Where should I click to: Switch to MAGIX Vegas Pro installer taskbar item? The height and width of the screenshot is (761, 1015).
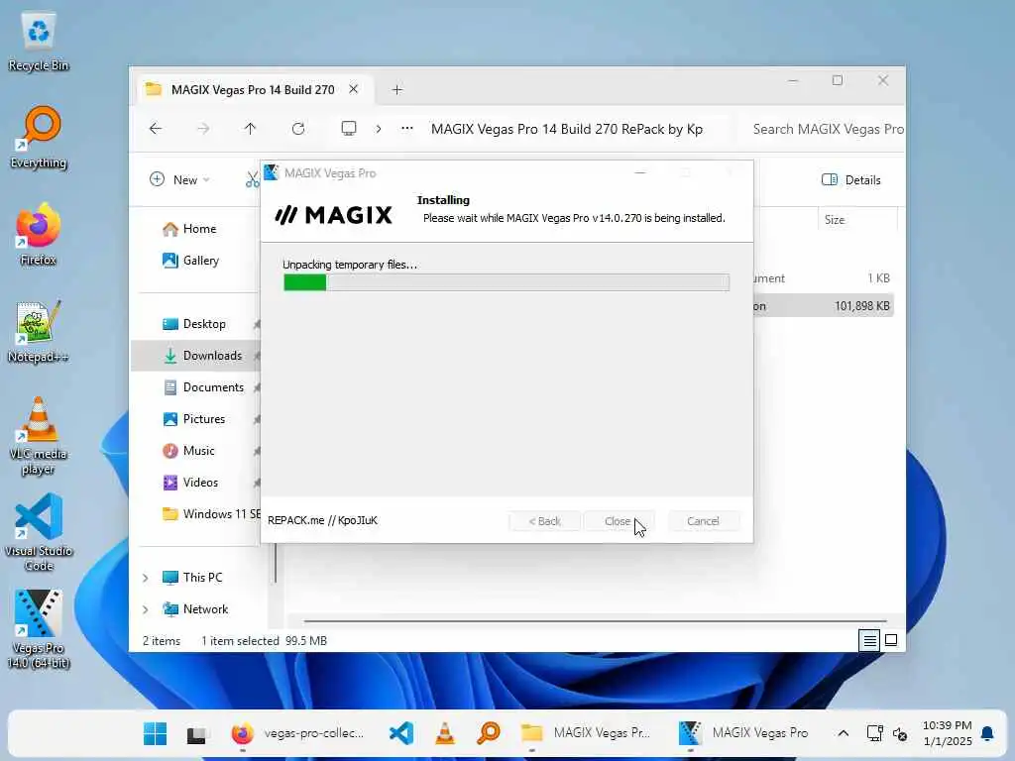coord(743,734)
